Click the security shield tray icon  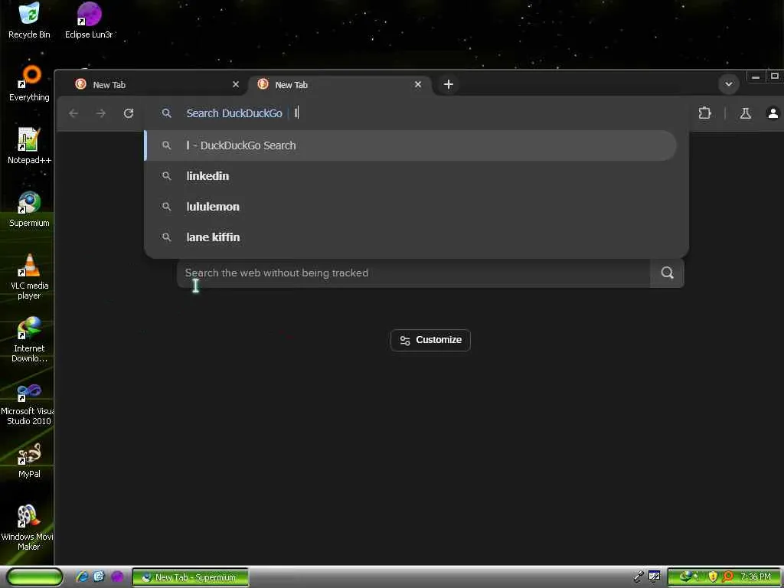click(x=713, y=577)
